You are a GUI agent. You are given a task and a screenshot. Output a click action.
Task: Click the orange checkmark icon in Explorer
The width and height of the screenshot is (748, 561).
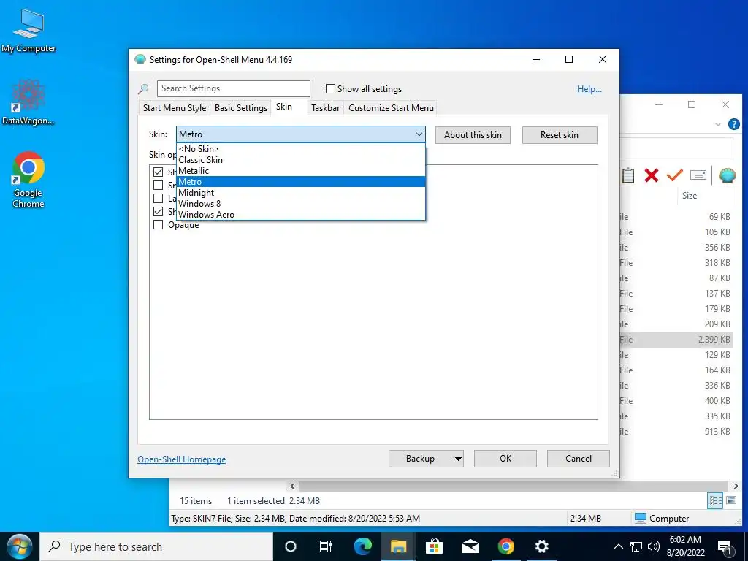point(674,175)
